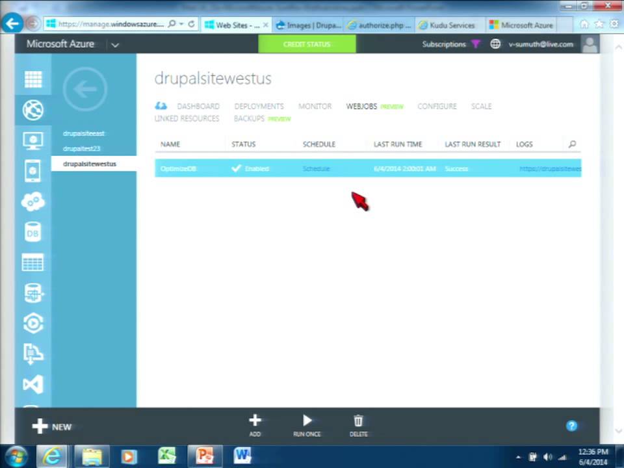The height and width of the screenshot is (468, 624).
Task: Click the search magnifier in WebJobs table header
Action: [572, 144]
